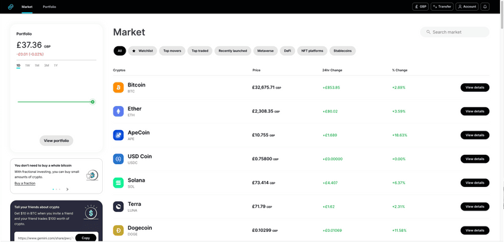Click Solana +£4.407 change
The image size is (504, 242).
pos(330,183)
